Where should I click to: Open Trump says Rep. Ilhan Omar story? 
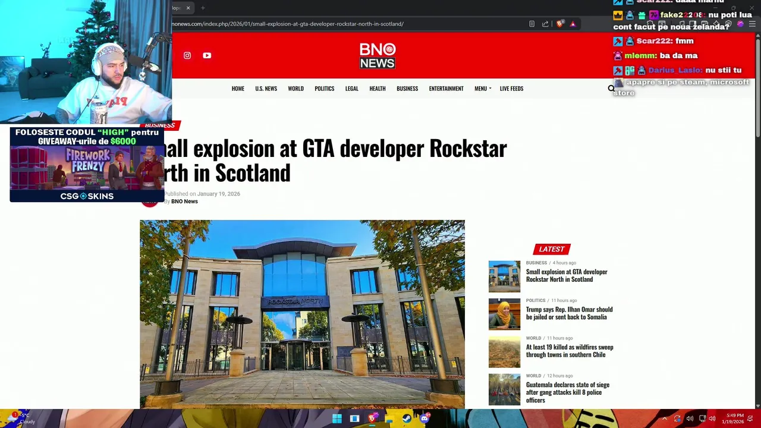pos(569,313)
